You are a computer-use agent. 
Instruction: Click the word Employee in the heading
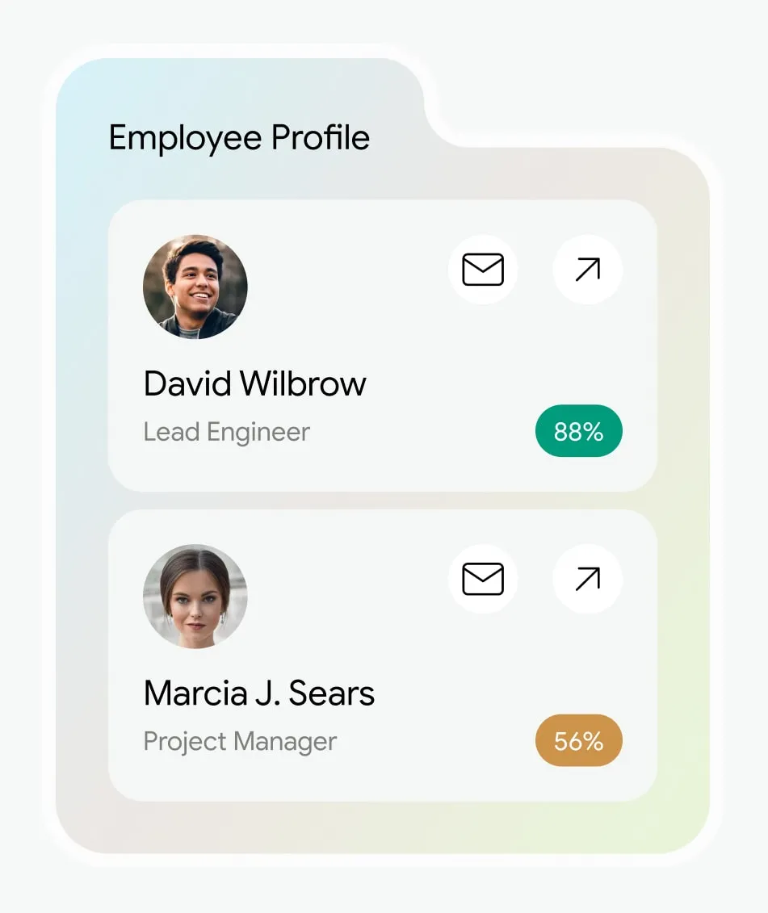tap(185, 138)
